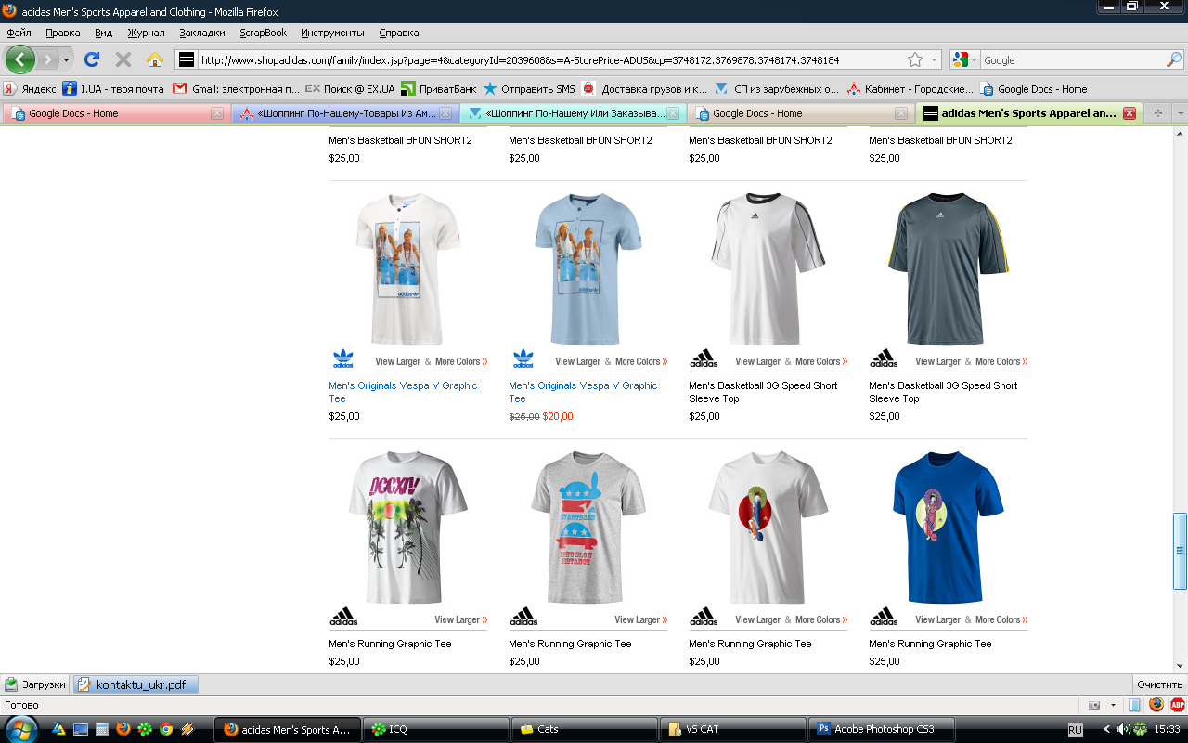Launch Firefox from the quick launch icons
1188x743 pixels.
[x=123, y=729]
